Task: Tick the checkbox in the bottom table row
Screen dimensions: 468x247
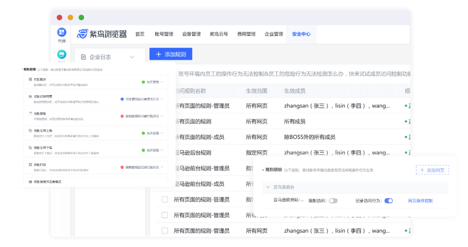Action: 165,231
